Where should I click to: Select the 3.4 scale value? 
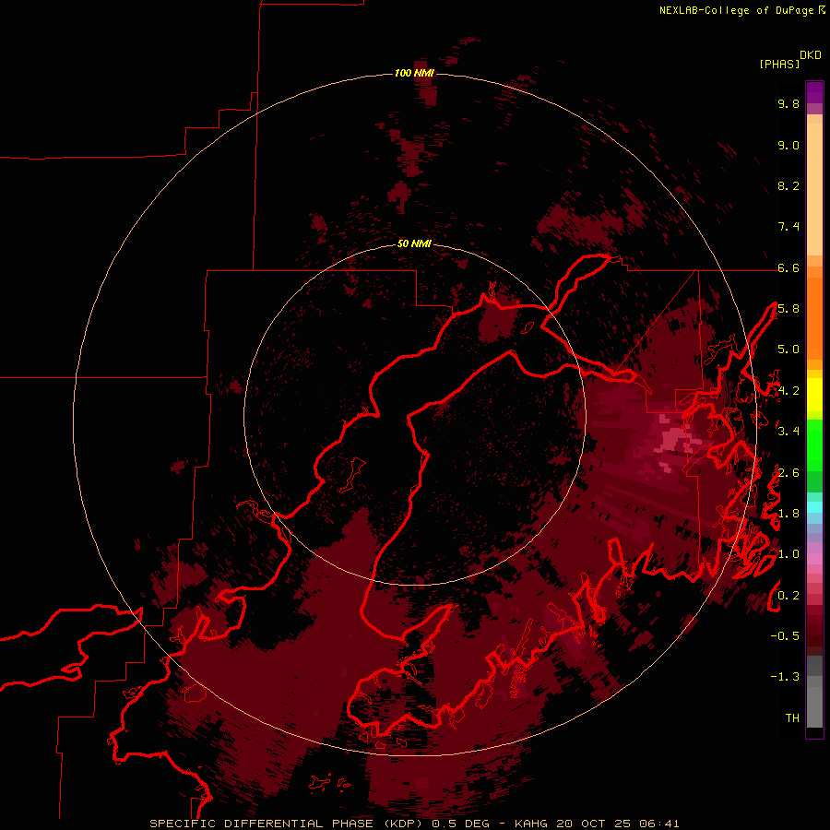point(788,432)
